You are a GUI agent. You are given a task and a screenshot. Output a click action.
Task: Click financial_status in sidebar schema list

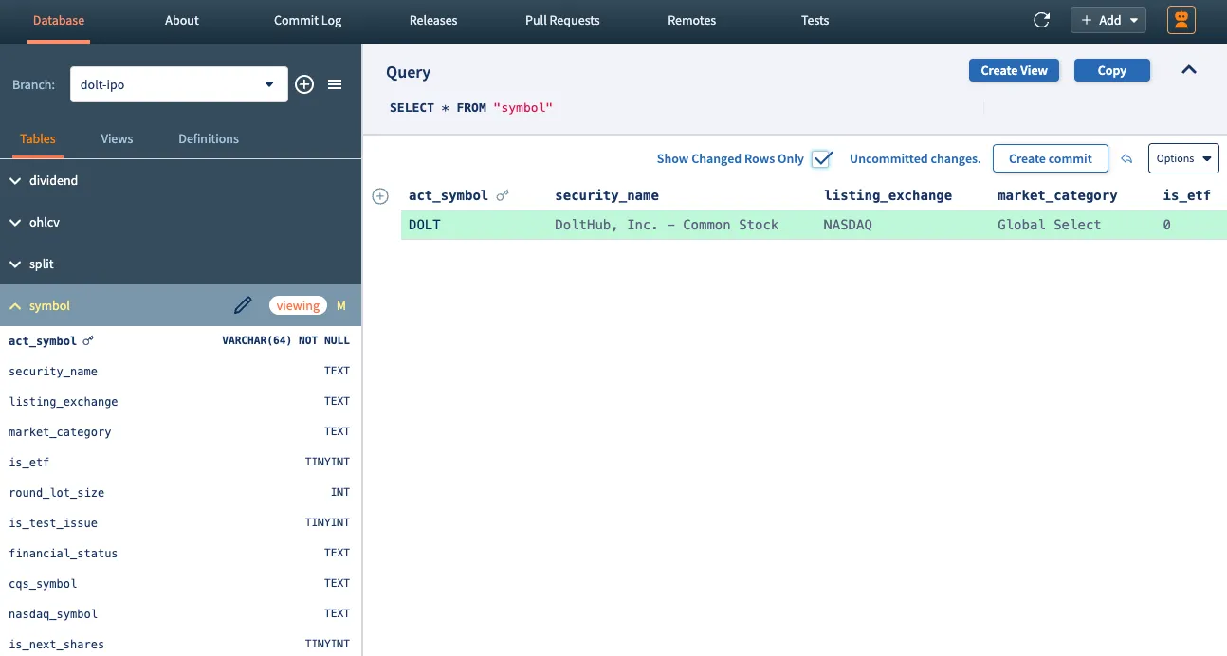point(64,553)
